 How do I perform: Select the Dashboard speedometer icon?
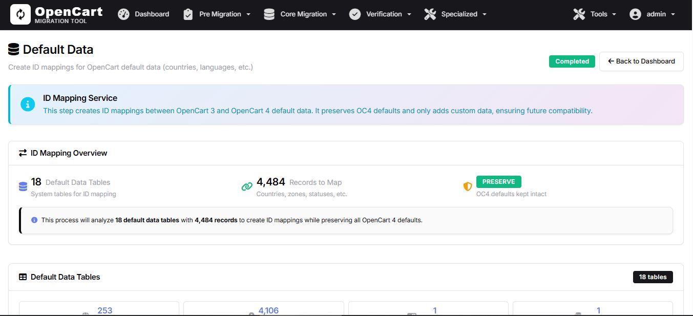click(123, 14)
